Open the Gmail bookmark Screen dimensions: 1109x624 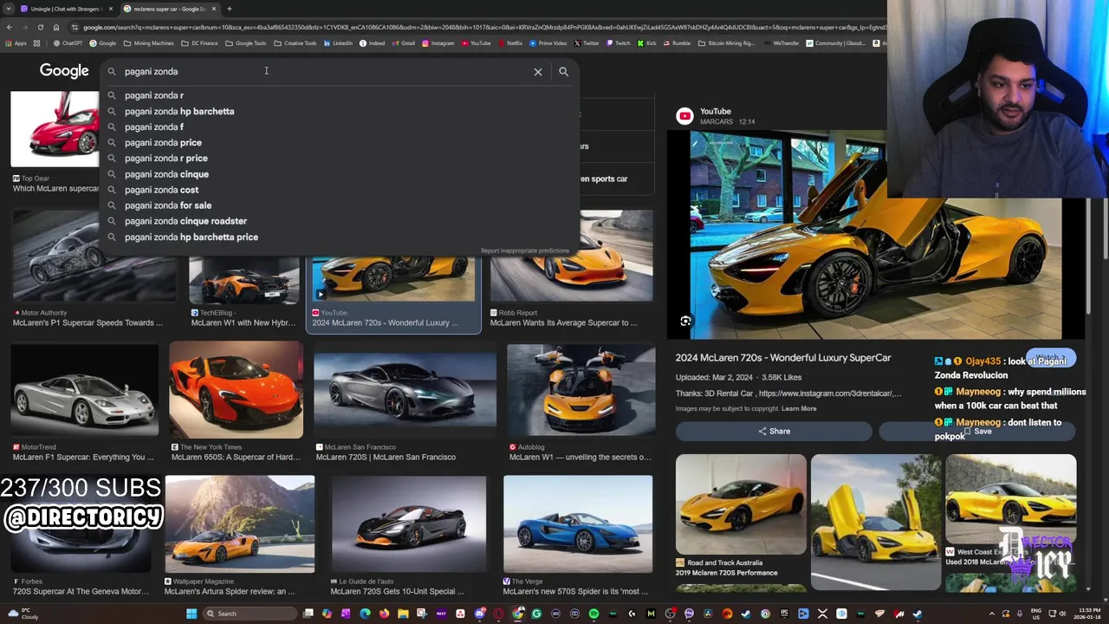pyautogui.click(x=405, y=43)
